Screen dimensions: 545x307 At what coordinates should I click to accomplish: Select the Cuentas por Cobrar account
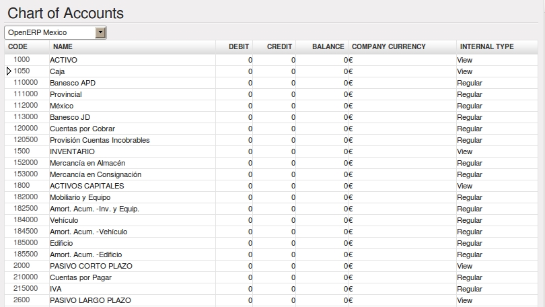[82, 129]
